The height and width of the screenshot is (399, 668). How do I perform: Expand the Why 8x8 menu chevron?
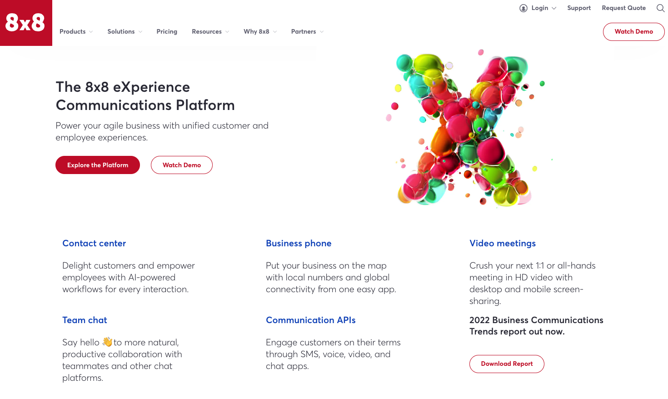(x=275, y=32)
